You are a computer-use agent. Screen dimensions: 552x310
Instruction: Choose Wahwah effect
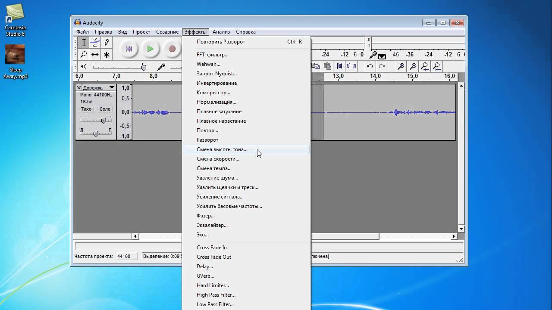[246, 64]
